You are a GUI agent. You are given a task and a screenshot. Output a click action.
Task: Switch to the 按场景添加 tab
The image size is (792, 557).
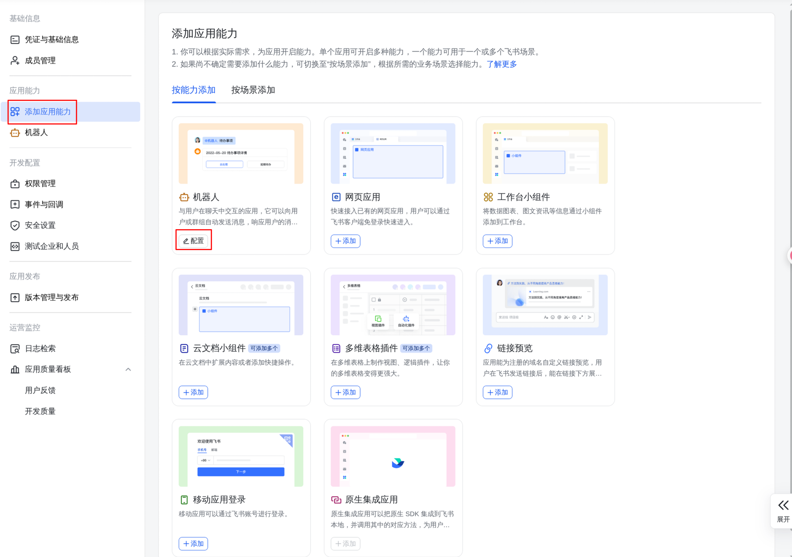click(253, 90)
